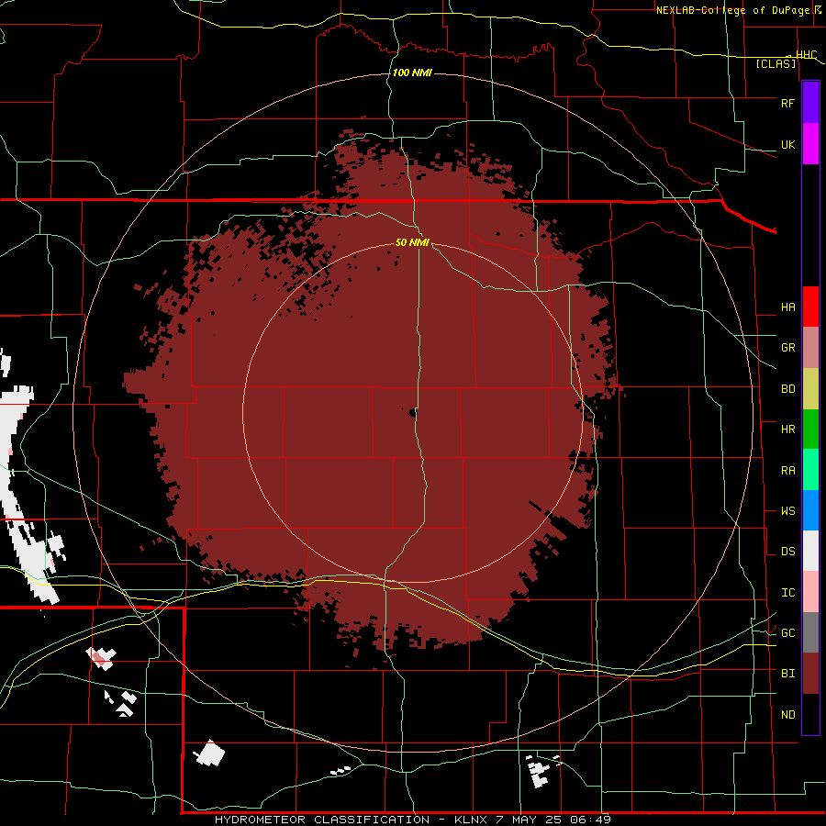
Task: Click the BD legend label
Action: (787, 389)
